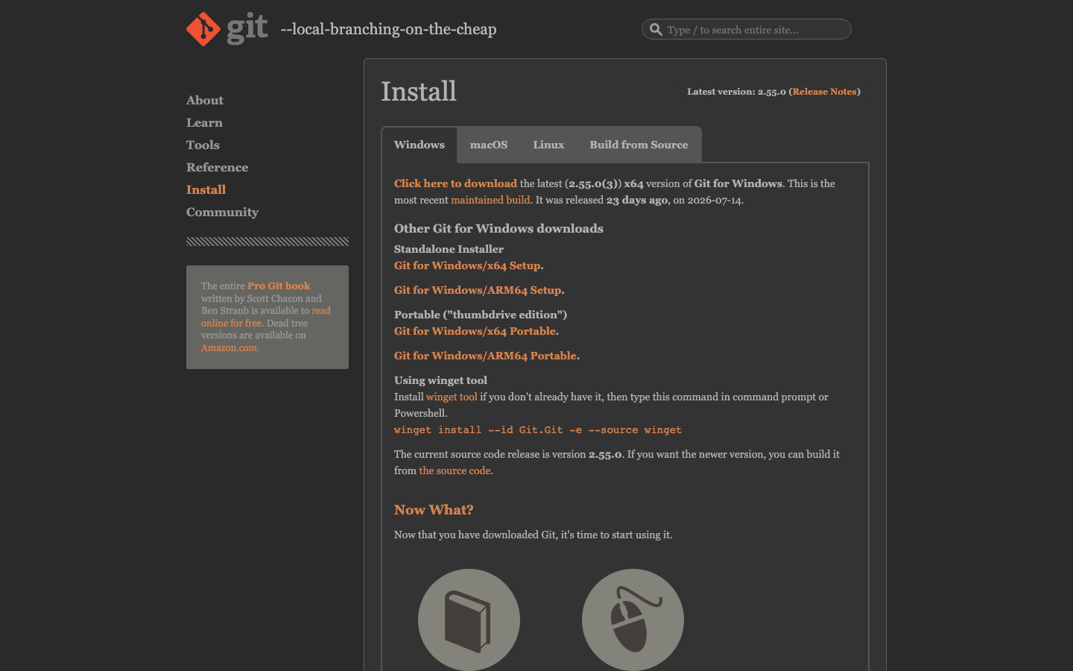The image size is (1073, 671).
Task: Download Git for Windows/ARM64 Setup
Action: (479, 290)
